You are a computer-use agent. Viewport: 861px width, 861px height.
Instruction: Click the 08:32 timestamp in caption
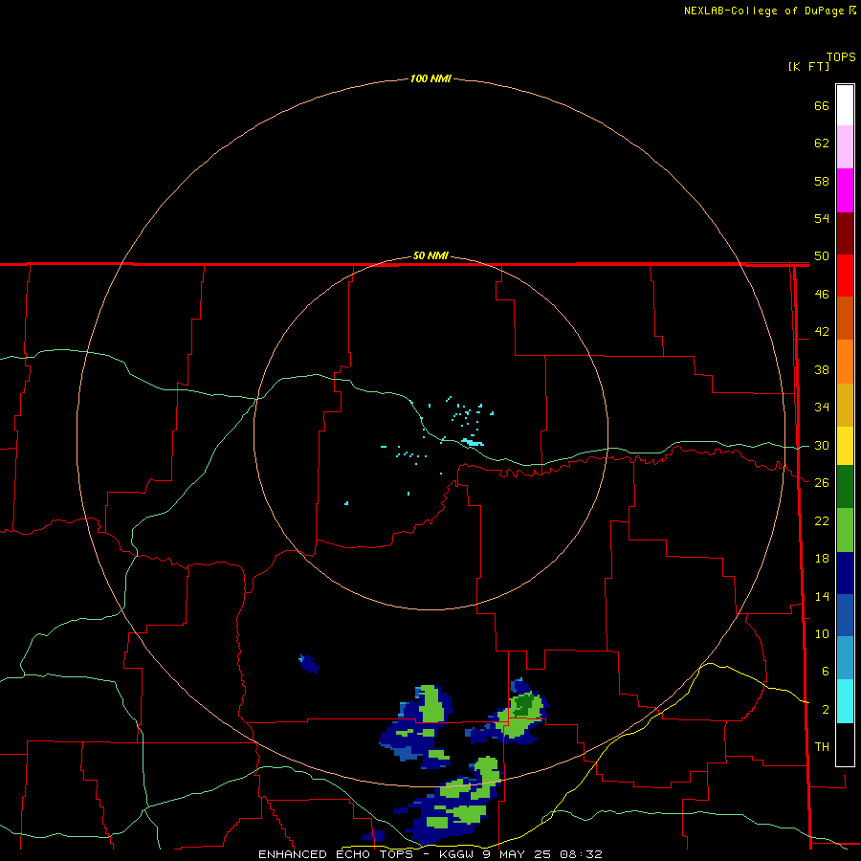tap(581, 854)
